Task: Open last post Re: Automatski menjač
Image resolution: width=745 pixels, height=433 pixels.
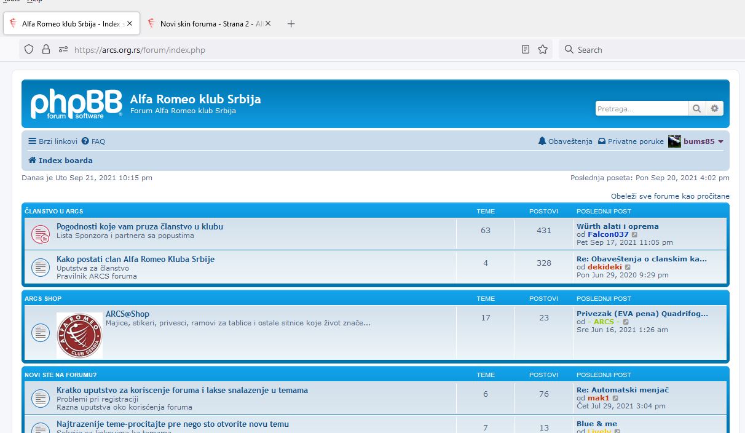Action: pyautogui.click(x=623, y=390)
